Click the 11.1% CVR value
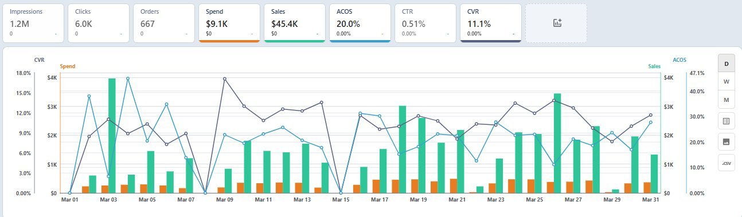 coord(478,24)
